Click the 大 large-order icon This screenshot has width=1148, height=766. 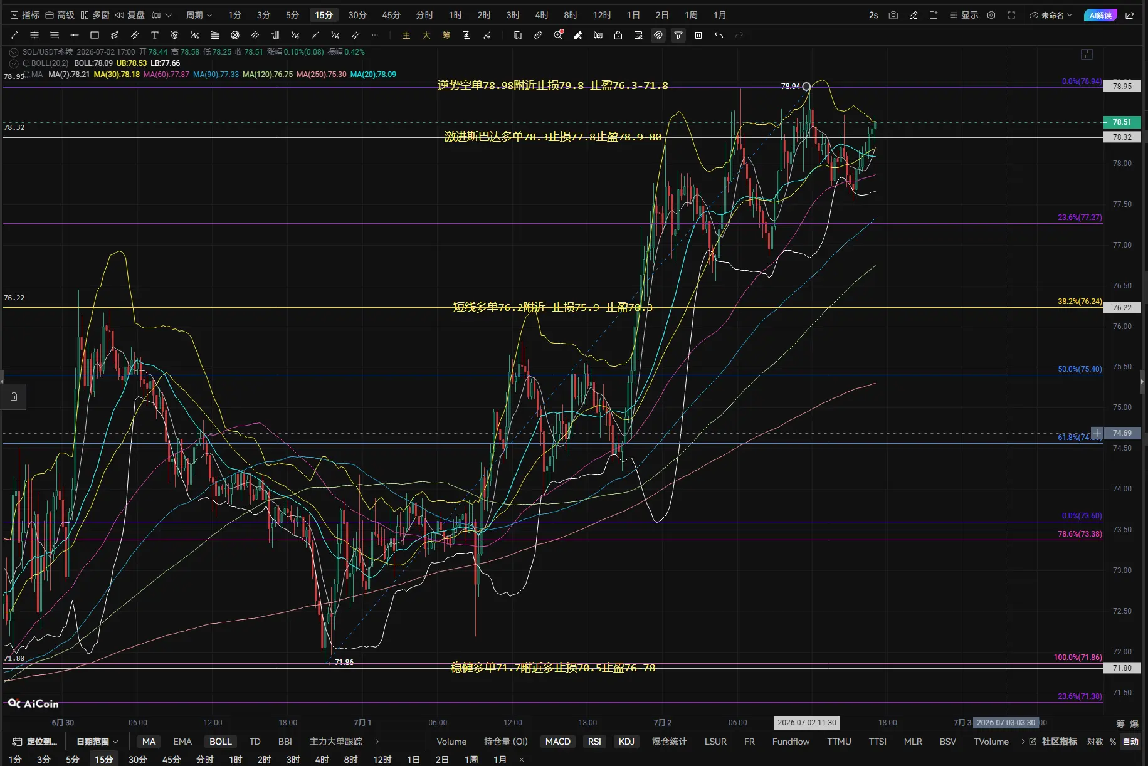426,35
